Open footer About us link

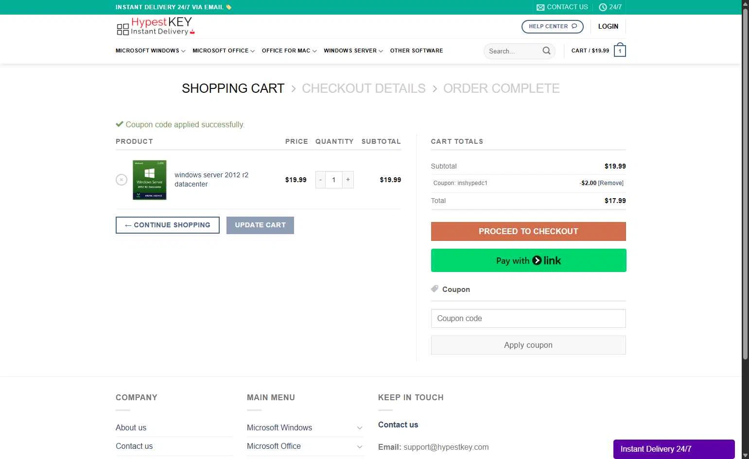pyautogui.click(x=131, y=428)
